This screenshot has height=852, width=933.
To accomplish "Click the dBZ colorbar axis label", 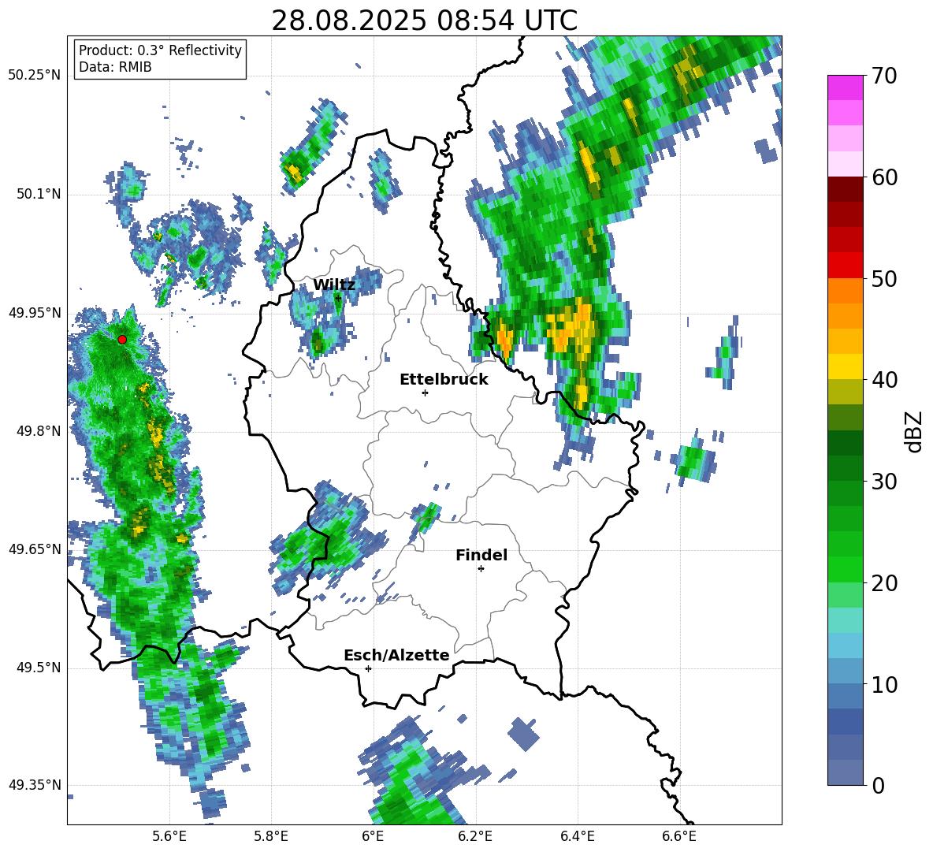I will coord(915,431).
